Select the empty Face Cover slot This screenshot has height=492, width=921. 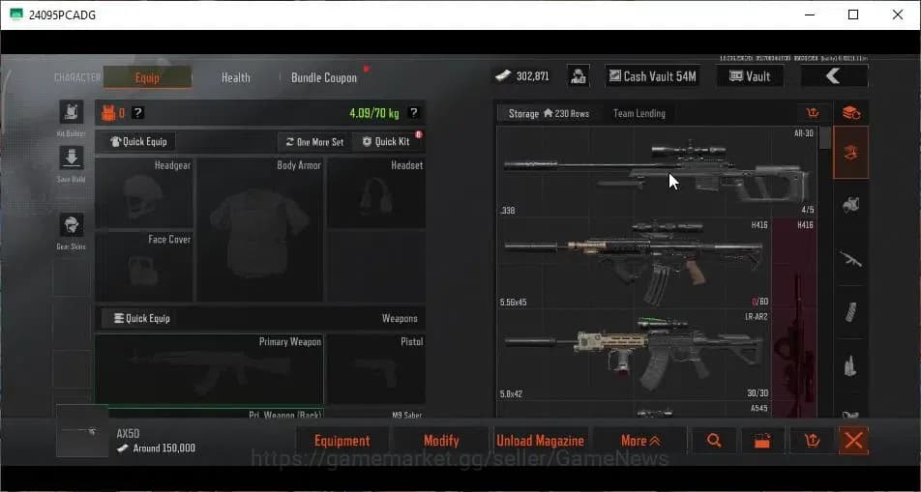(x=144, y=267)
